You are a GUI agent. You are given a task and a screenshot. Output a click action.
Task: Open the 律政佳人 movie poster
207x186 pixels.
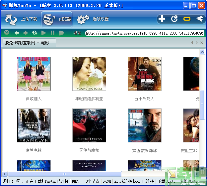(x=34, y=74)
